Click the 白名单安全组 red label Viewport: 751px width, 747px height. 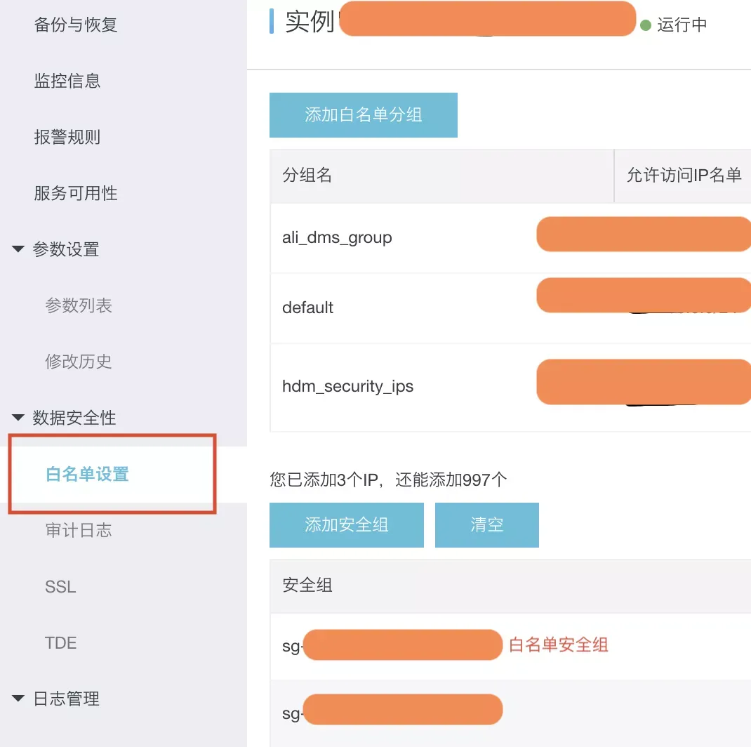pyautogui.click(x=558, y=645)
